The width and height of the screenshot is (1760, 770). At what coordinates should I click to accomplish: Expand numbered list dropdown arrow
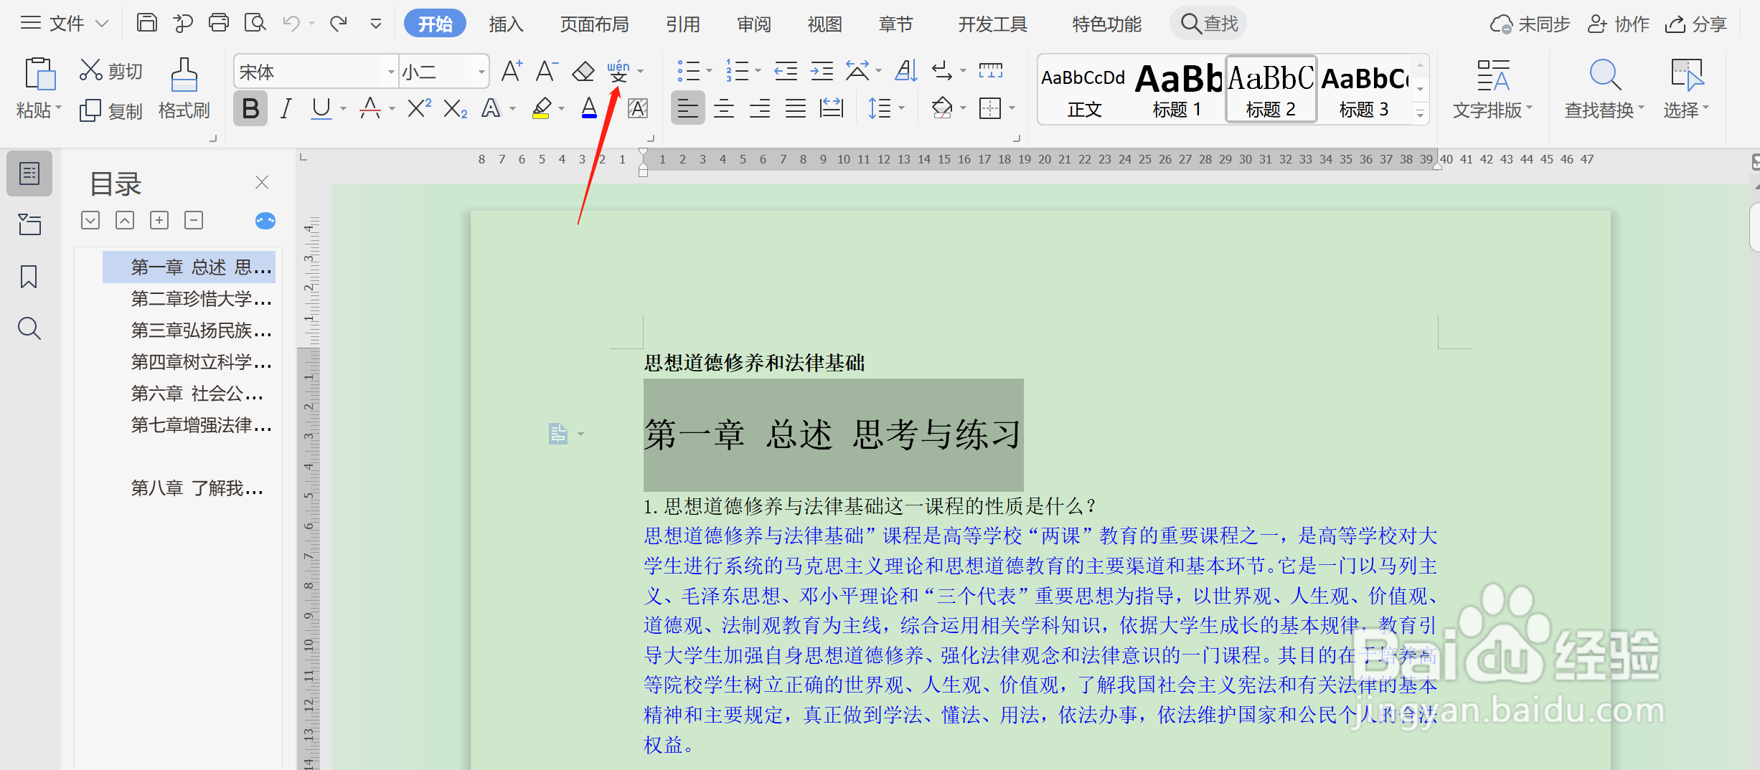coord(758,71)
